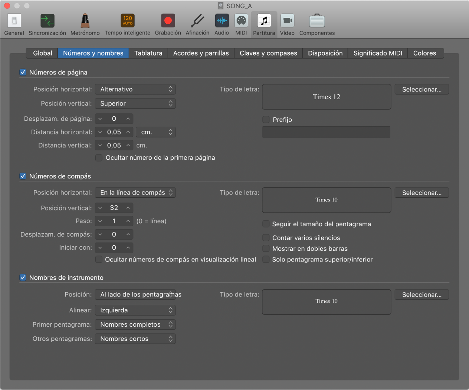Click the Grabación record icon
This screenshot has width=469, height=390.
point(168,21)
